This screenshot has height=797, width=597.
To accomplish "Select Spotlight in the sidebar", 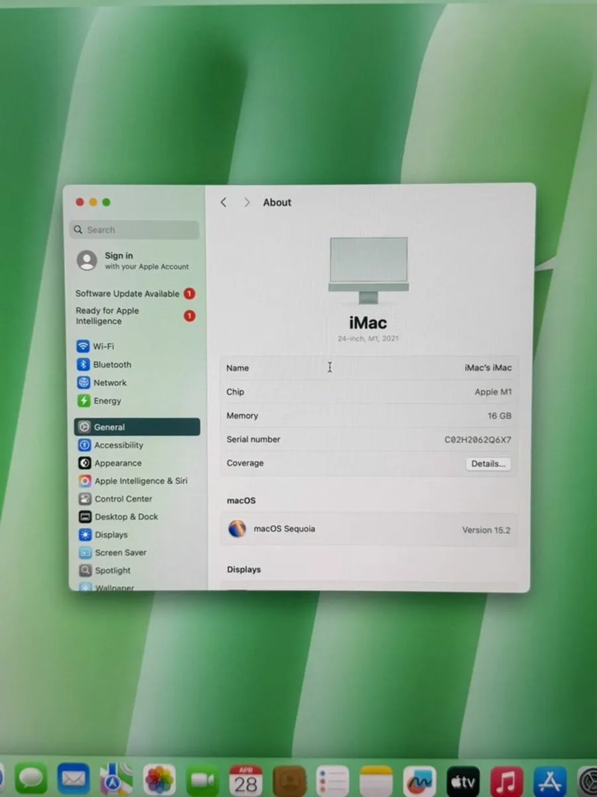I will 112,571.
